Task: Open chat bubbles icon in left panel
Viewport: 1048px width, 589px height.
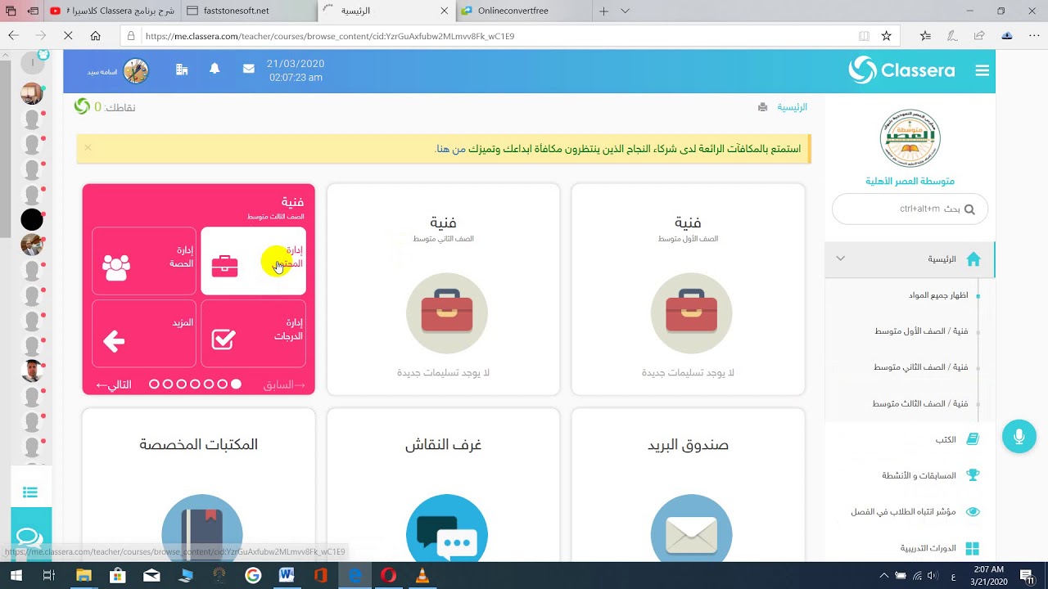Action: coord(29,539)
